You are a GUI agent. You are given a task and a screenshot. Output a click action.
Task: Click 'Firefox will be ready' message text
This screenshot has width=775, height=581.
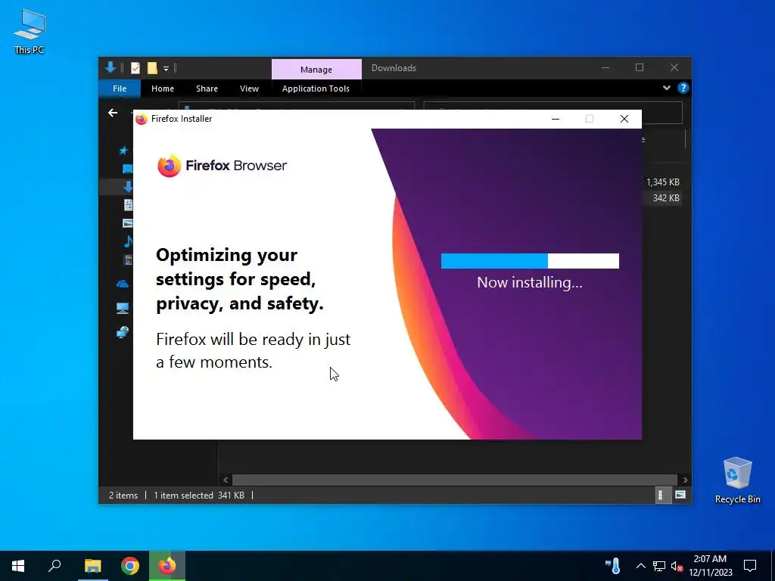point(253,351)
